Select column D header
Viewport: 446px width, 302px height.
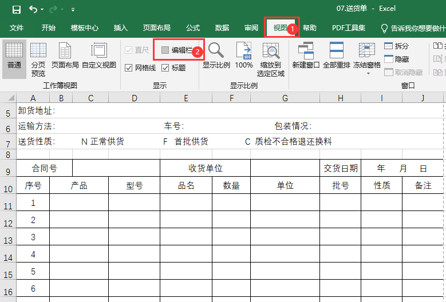[134, 98]
